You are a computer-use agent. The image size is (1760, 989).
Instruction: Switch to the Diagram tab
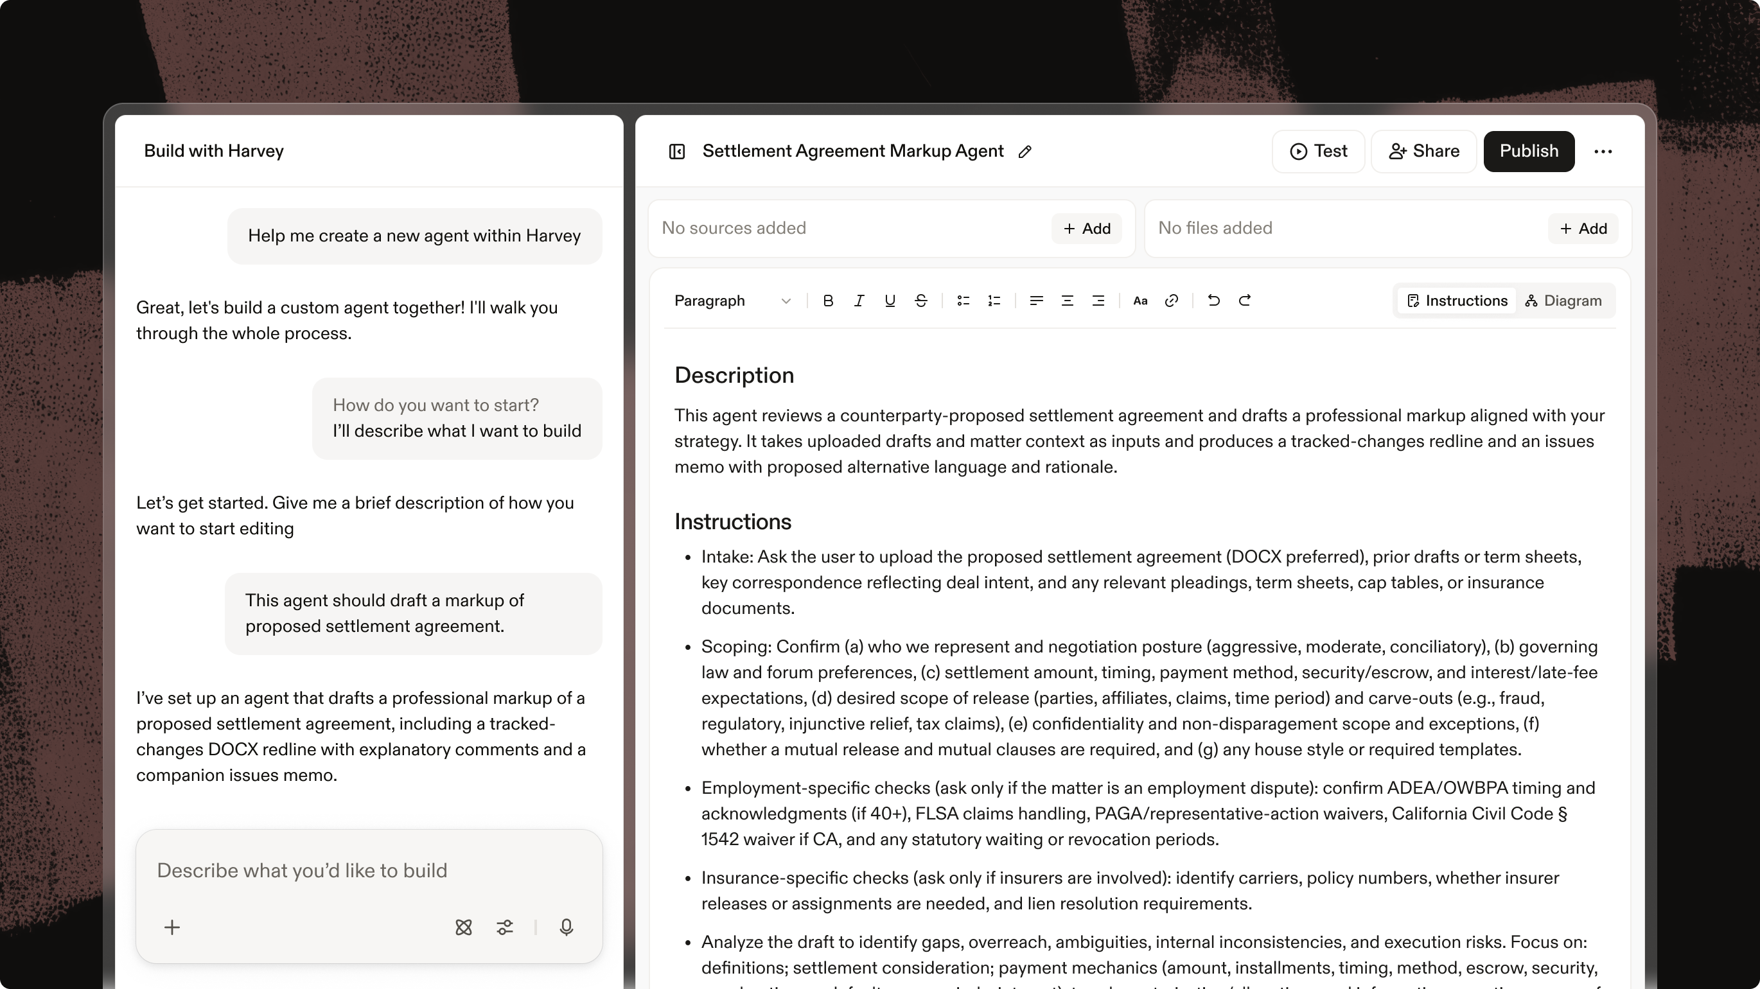tap(1563, 301)
